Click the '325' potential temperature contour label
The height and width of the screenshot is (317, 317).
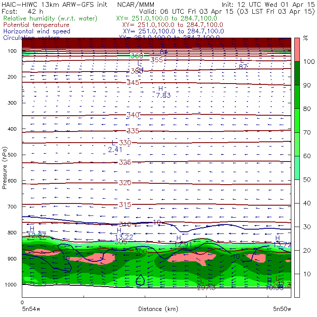[125, 162]
